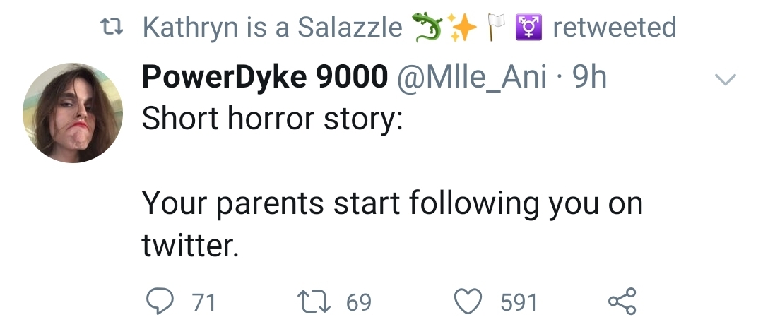View the 591 likes count
763x334 pixels.
pos(519,302)
